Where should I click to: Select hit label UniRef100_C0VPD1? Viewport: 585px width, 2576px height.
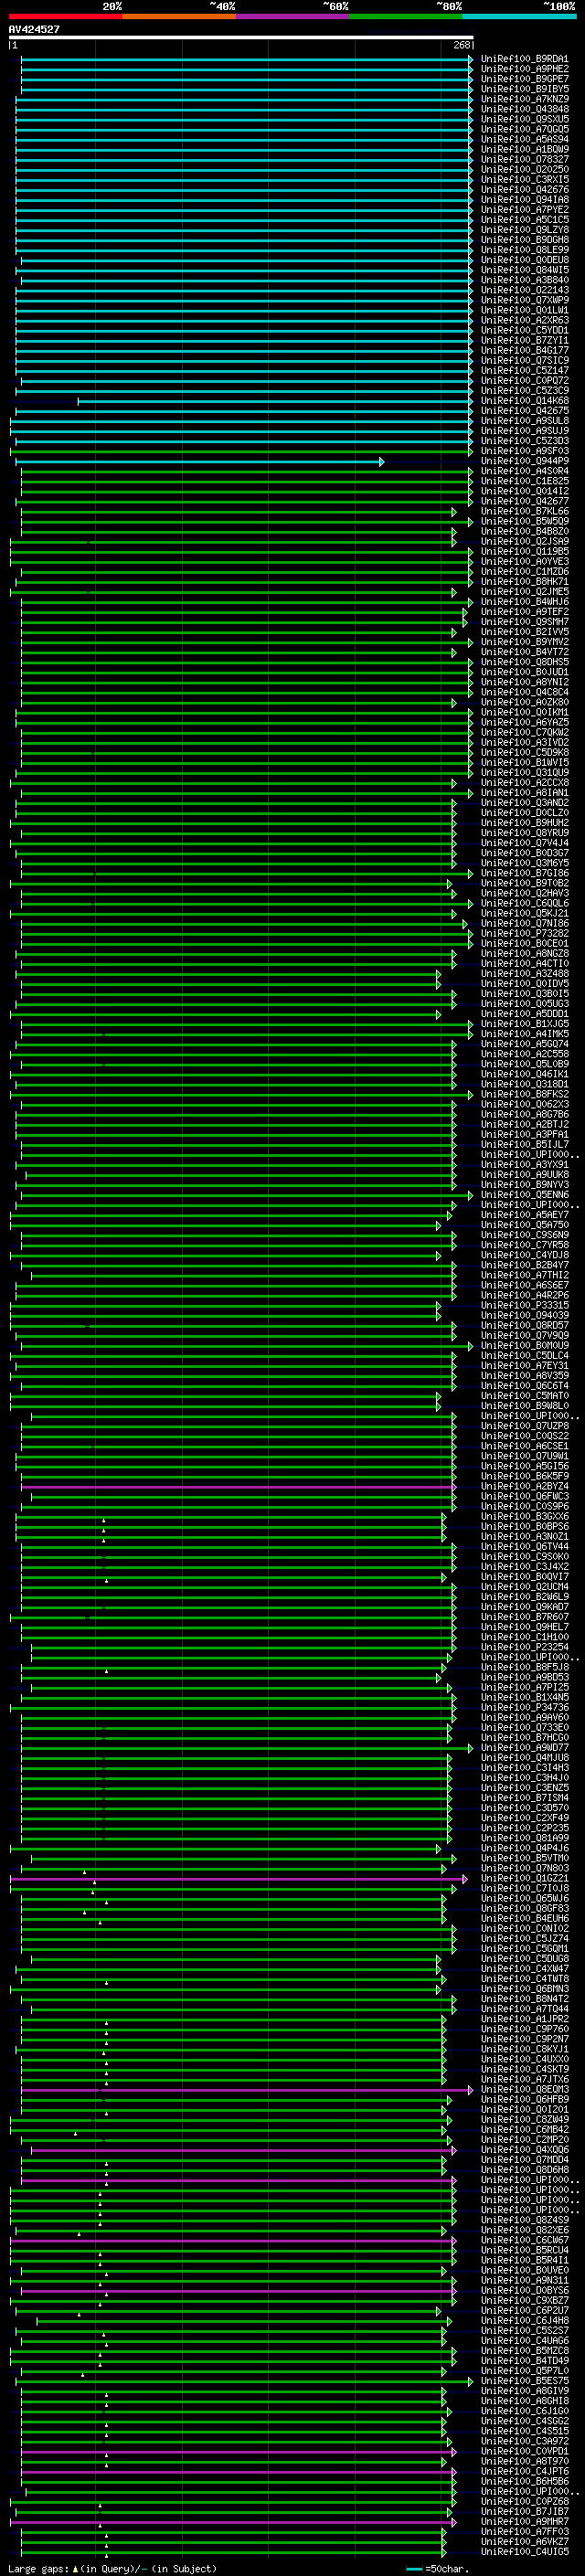pos(525,2451)
